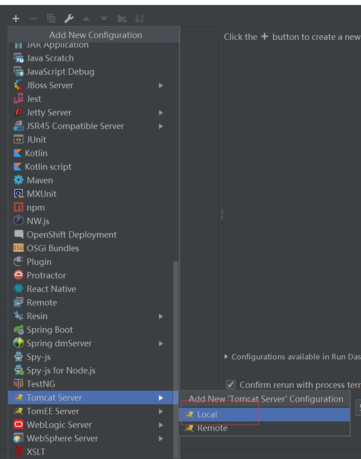Click the OpenShift Deployment icon
The height and width of the screenshot is (459, 361).
19,234
